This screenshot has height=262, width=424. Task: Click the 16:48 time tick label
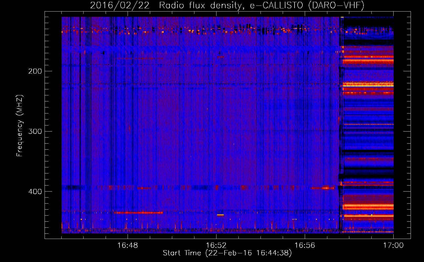pyautogui.click(x=128, y=245)
